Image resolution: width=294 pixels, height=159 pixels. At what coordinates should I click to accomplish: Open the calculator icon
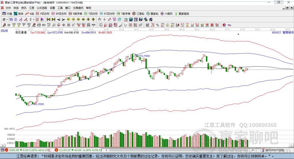[x=131, y=19]
